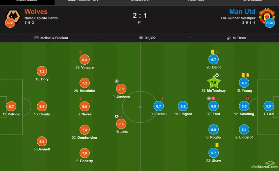Click the red own-goal ball icon by Smalling
This screenshot has width=279, height=171.
pos(247,98)
